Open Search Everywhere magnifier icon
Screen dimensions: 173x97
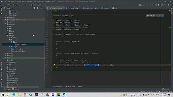[171, 5]
